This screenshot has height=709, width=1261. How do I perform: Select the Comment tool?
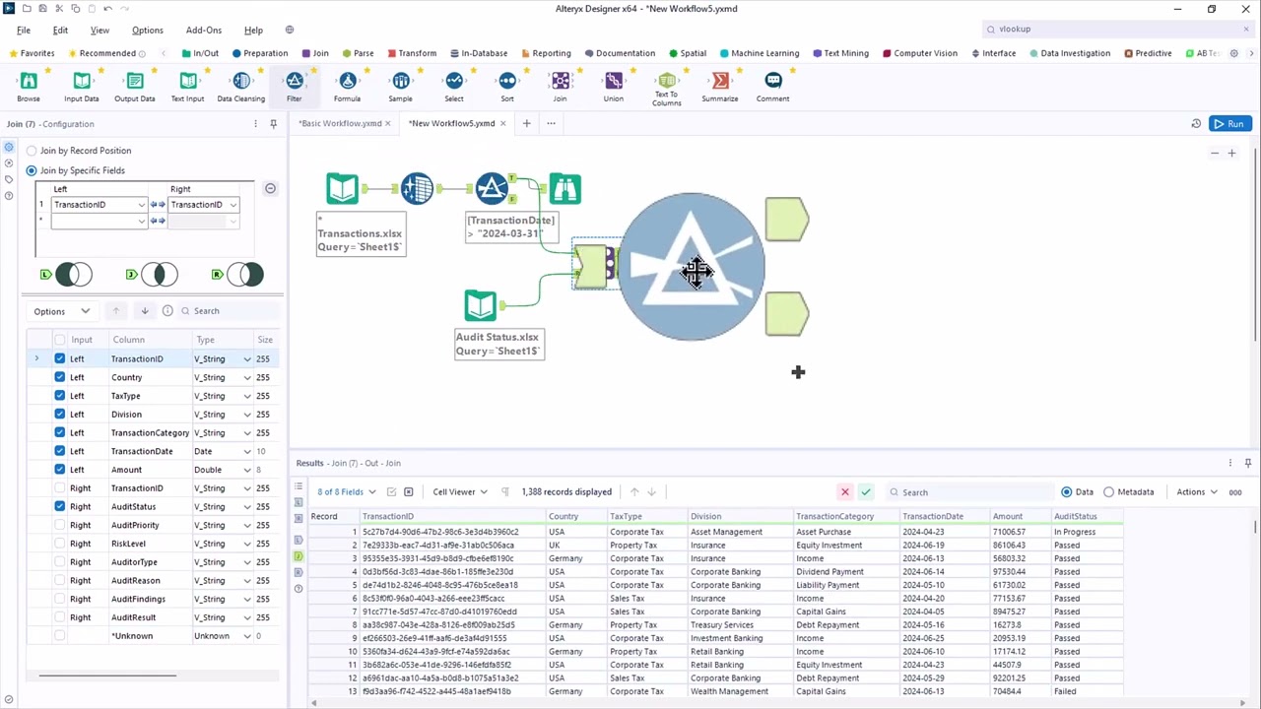(x=773, y=87)
